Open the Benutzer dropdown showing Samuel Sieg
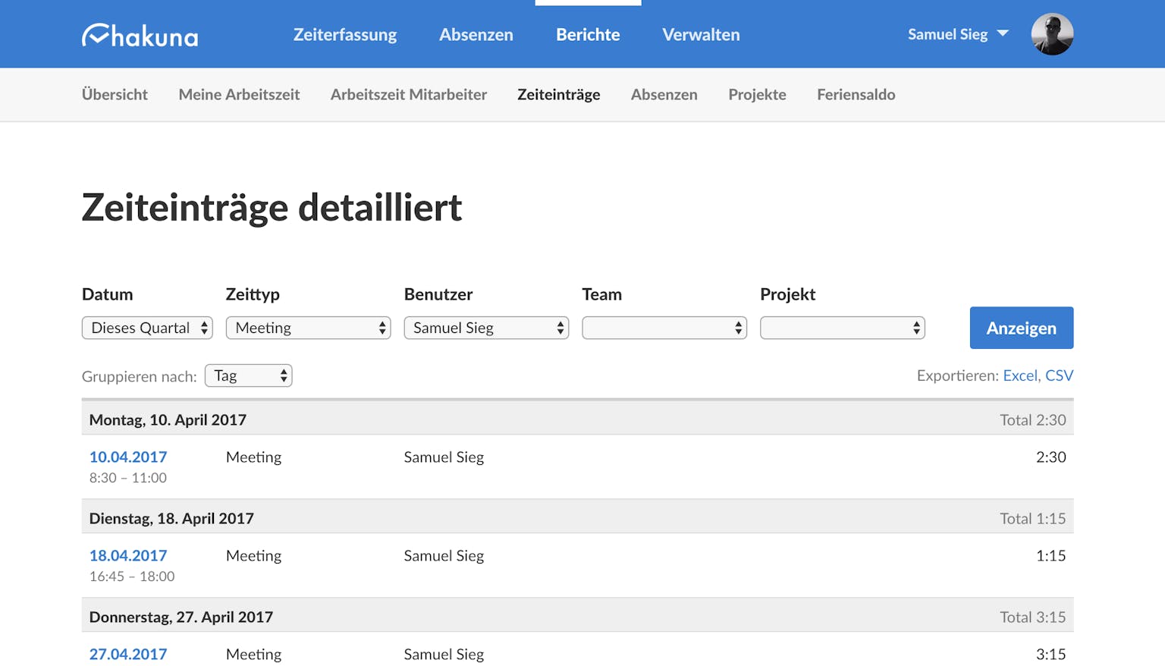The width and height of the screenshot is (1165, 666). point(486,328)
